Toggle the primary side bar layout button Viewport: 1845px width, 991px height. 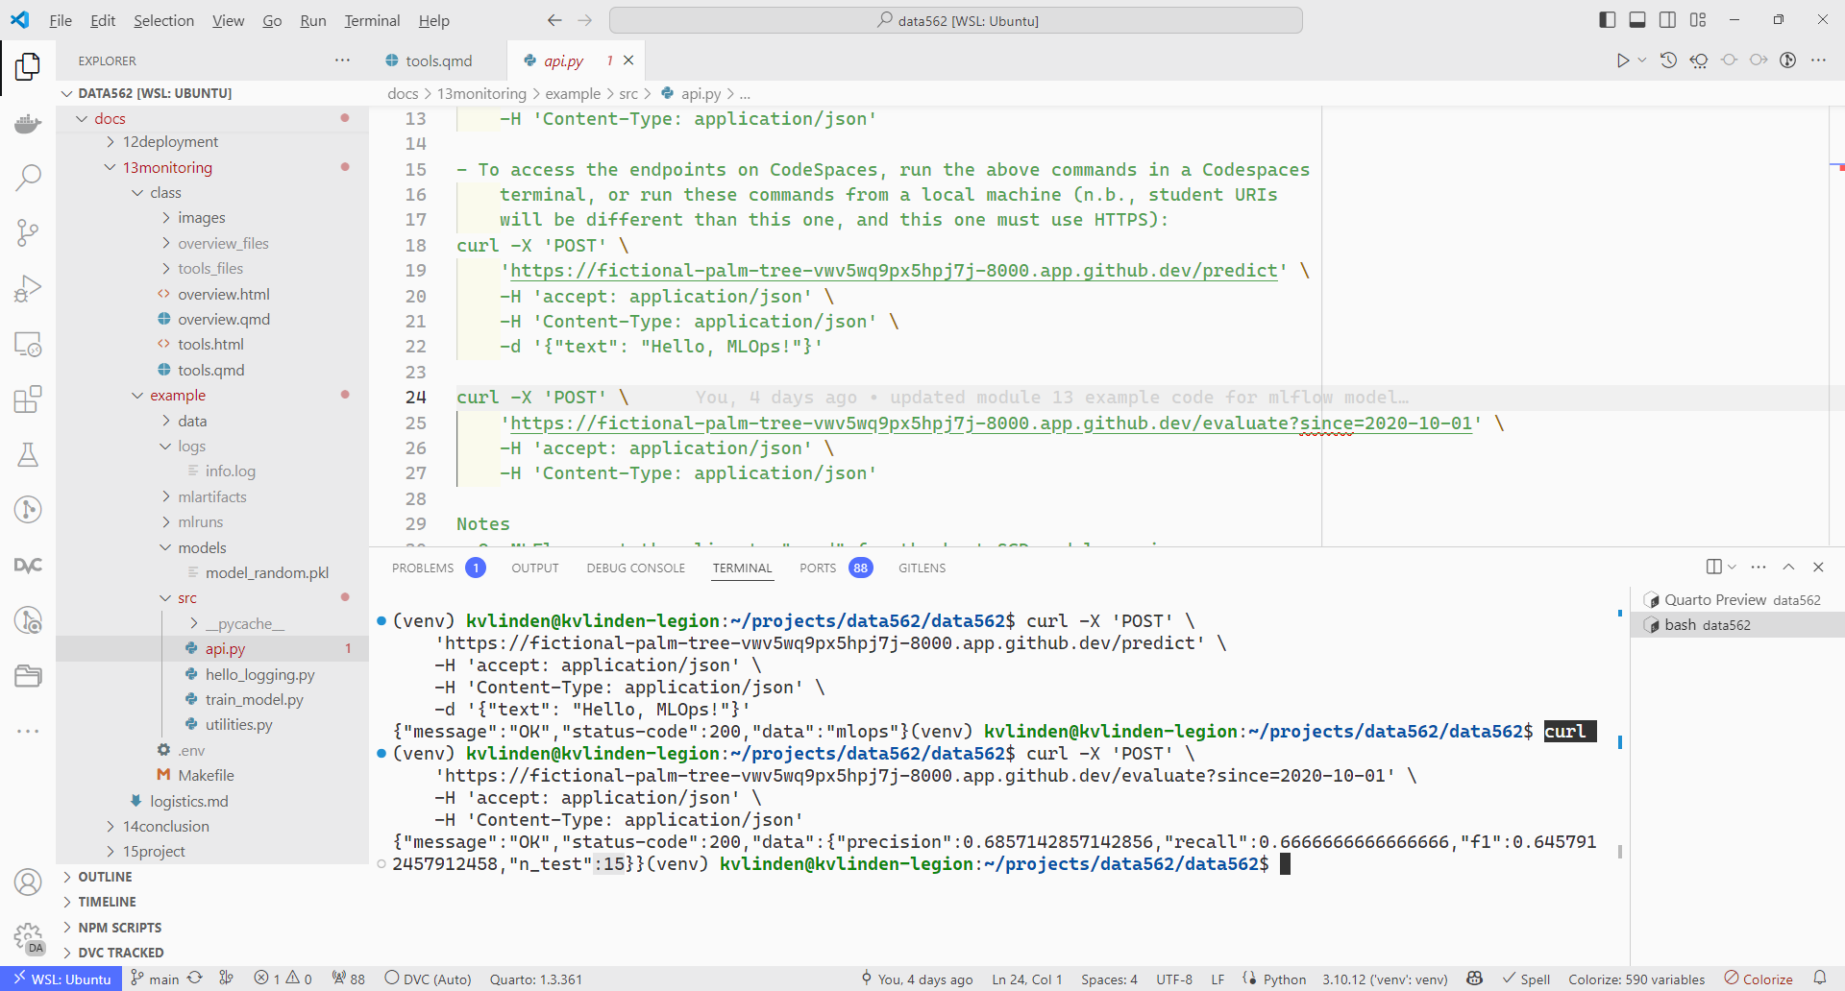1607,20
